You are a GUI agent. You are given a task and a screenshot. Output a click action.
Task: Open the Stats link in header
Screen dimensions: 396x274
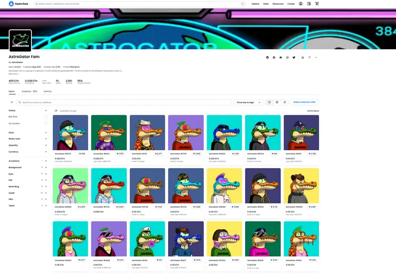pos(265,3)
